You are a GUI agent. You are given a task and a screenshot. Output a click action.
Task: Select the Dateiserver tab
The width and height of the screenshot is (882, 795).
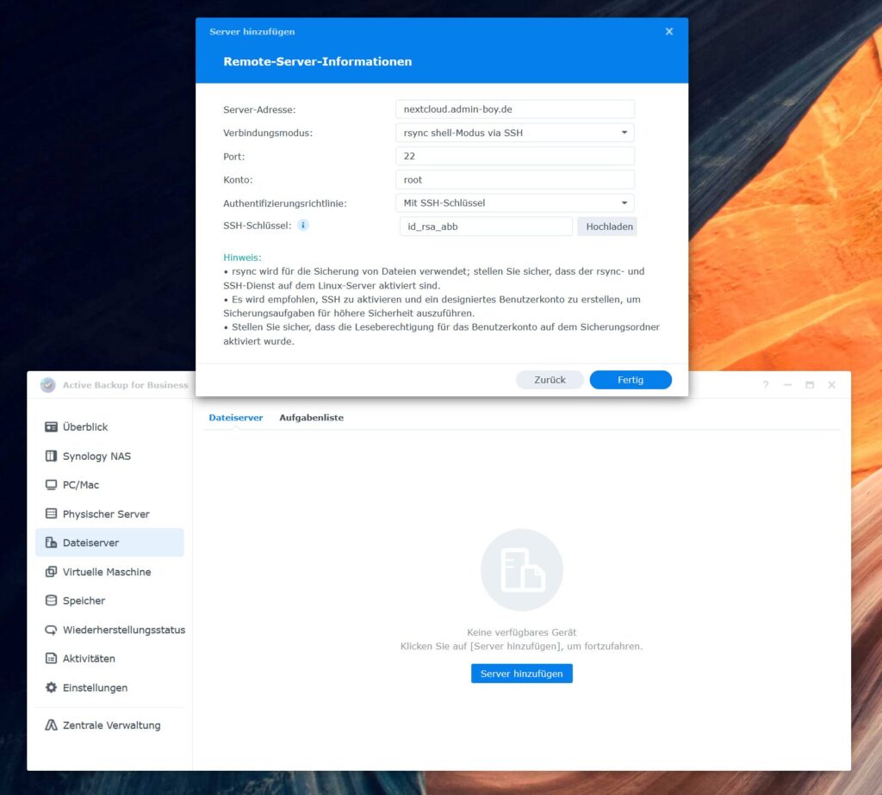tap(235, 418)
